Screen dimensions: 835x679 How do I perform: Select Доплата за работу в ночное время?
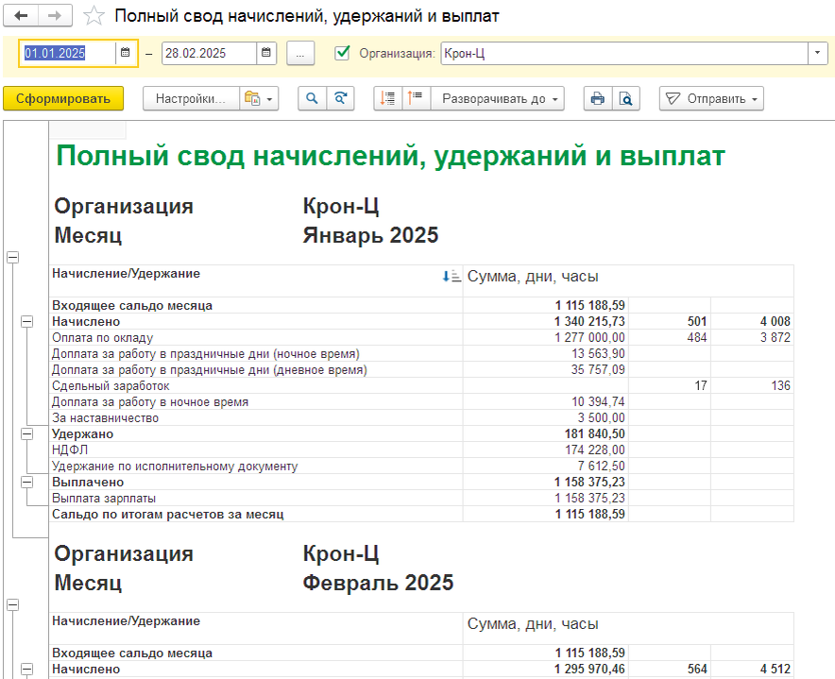point(150,402)
